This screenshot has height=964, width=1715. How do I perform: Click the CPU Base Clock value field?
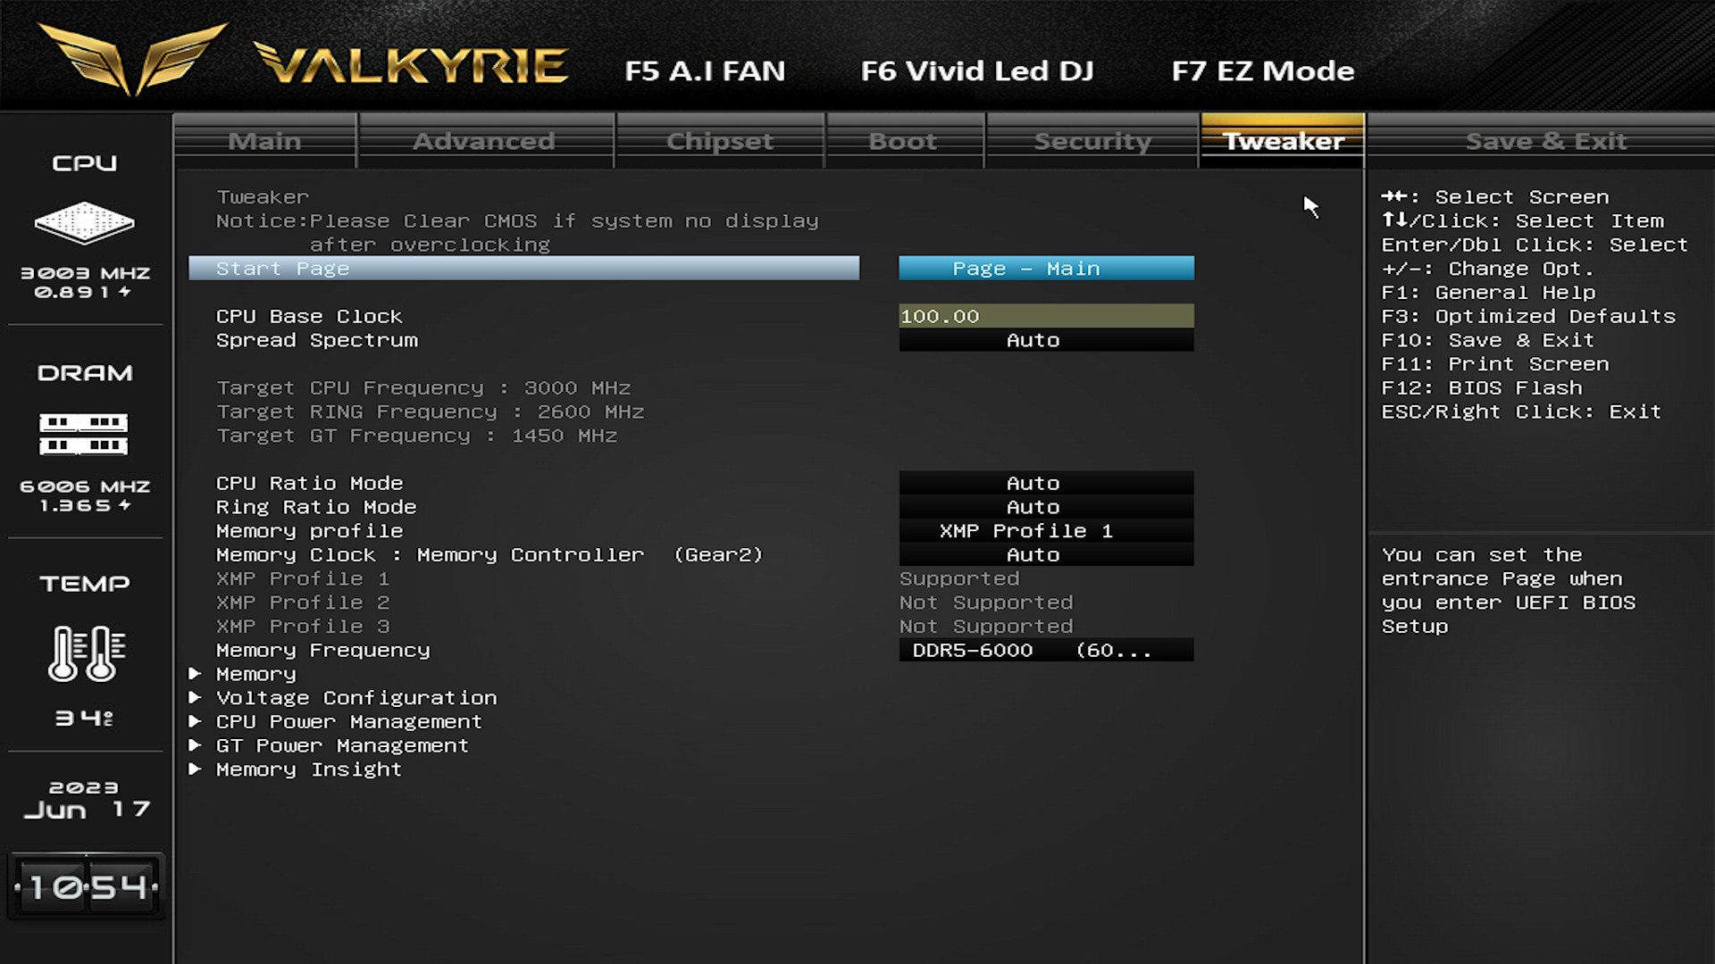click(1045, 316)
